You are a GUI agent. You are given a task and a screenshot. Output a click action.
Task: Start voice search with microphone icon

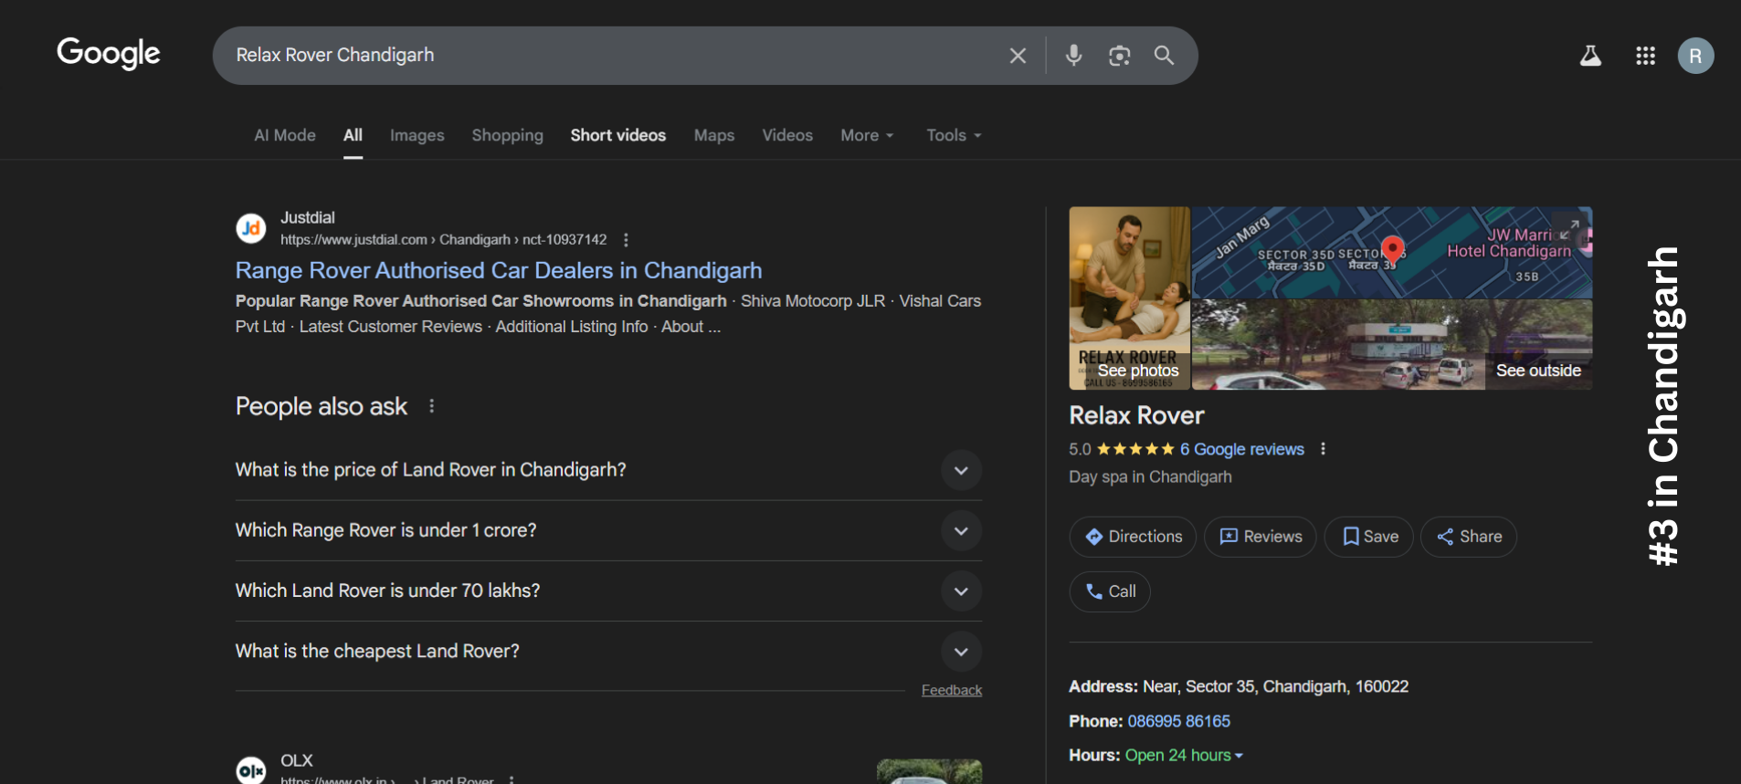[1073, 56]
